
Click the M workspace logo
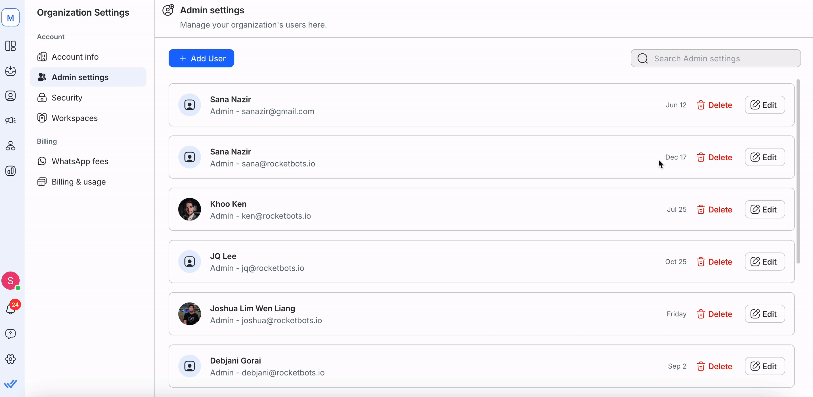11,18
